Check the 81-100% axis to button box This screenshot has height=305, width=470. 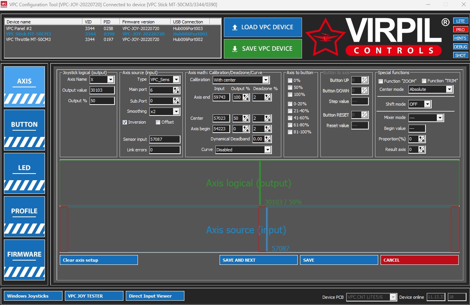coord(290,132)
